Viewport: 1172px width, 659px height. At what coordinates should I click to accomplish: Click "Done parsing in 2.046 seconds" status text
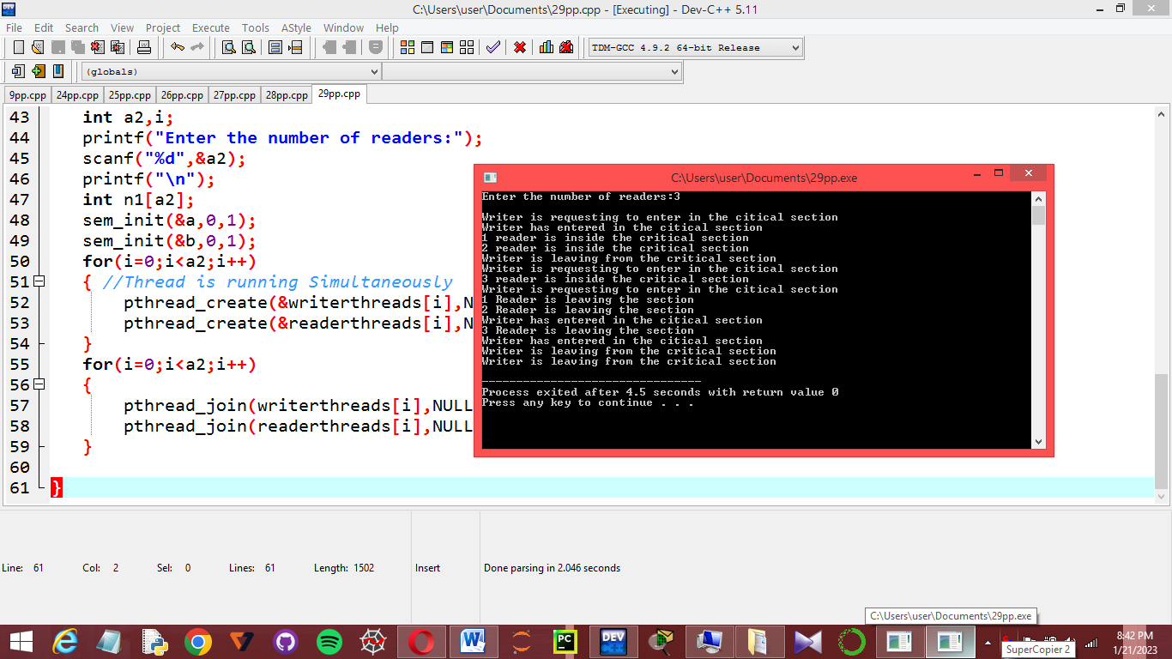point(552,568)
